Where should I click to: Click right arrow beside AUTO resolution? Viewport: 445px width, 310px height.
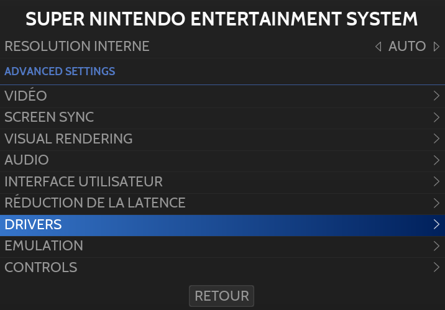(436, 47)
